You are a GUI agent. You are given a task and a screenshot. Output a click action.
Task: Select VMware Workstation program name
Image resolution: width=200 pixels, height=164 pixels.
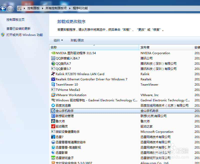[x=71, y=95]
